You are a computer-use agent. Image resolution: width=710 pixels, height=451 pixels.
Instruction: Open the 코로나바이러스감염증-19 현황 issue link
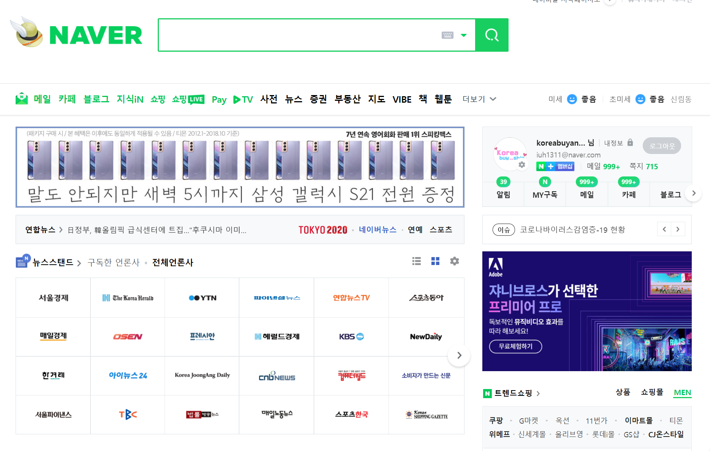(x=572, y=230)
